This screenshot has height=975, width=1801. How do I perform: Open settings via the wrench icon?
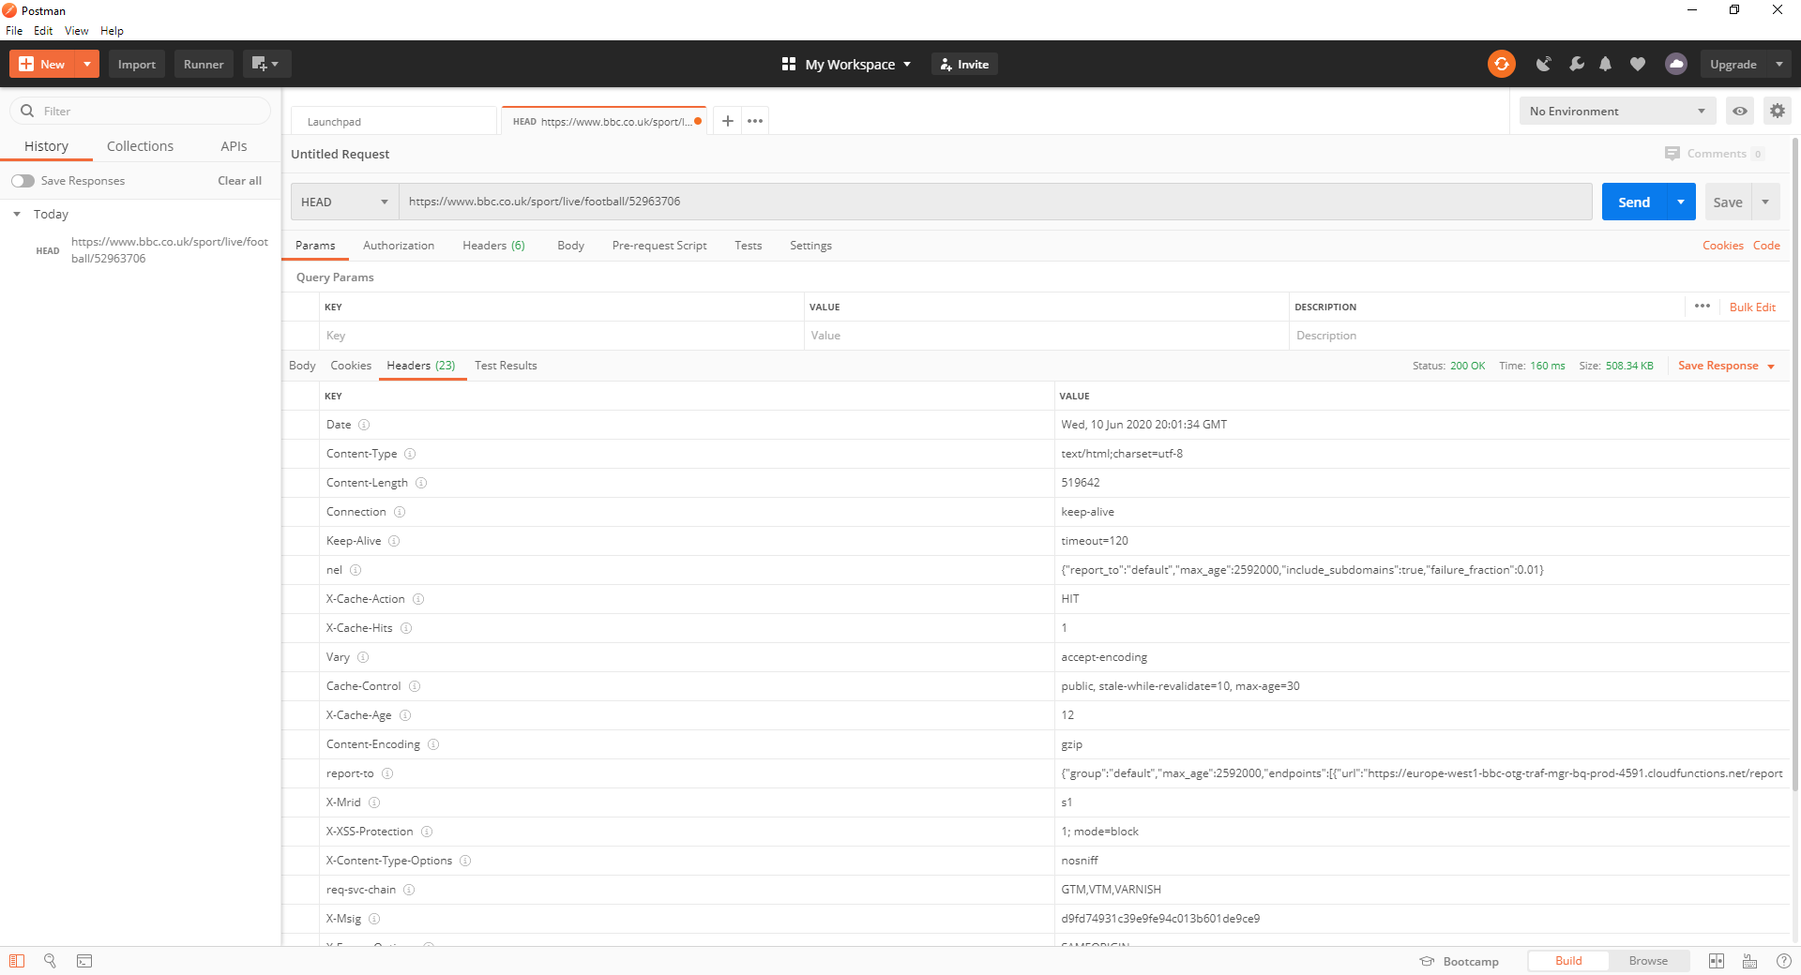coord(1576,64)
